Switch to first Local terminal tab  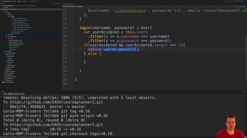[x=5, y=94]
